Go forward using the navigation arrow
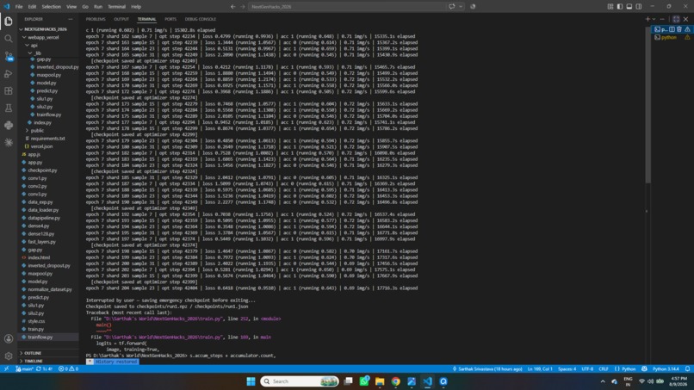Image resolution: width=694 pixels, height=390 pixels. coord(243,7)
